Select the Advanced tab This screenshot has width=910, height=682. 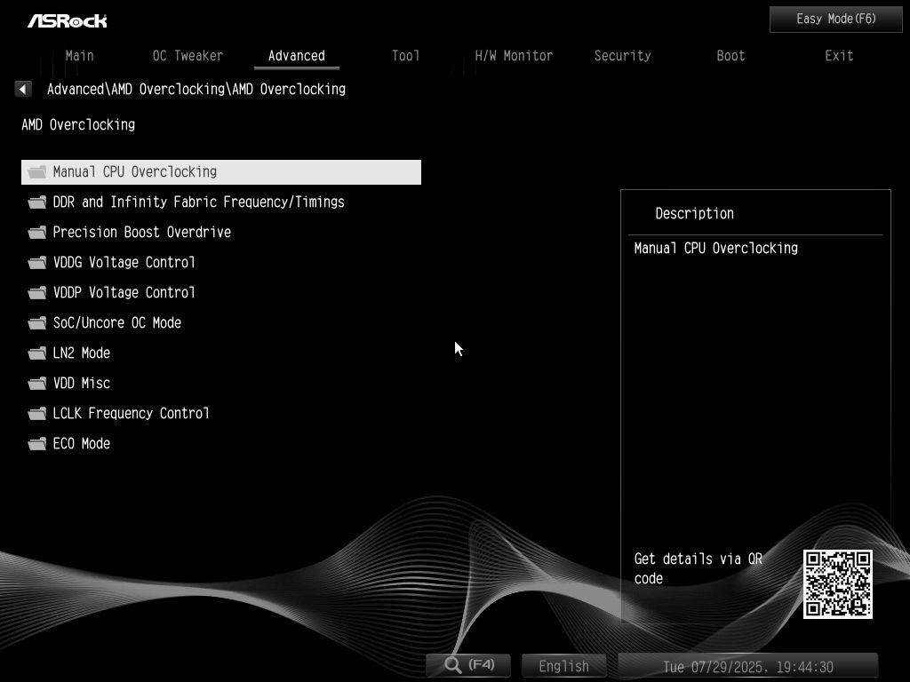pyautogui.click(x=297, y=56)
